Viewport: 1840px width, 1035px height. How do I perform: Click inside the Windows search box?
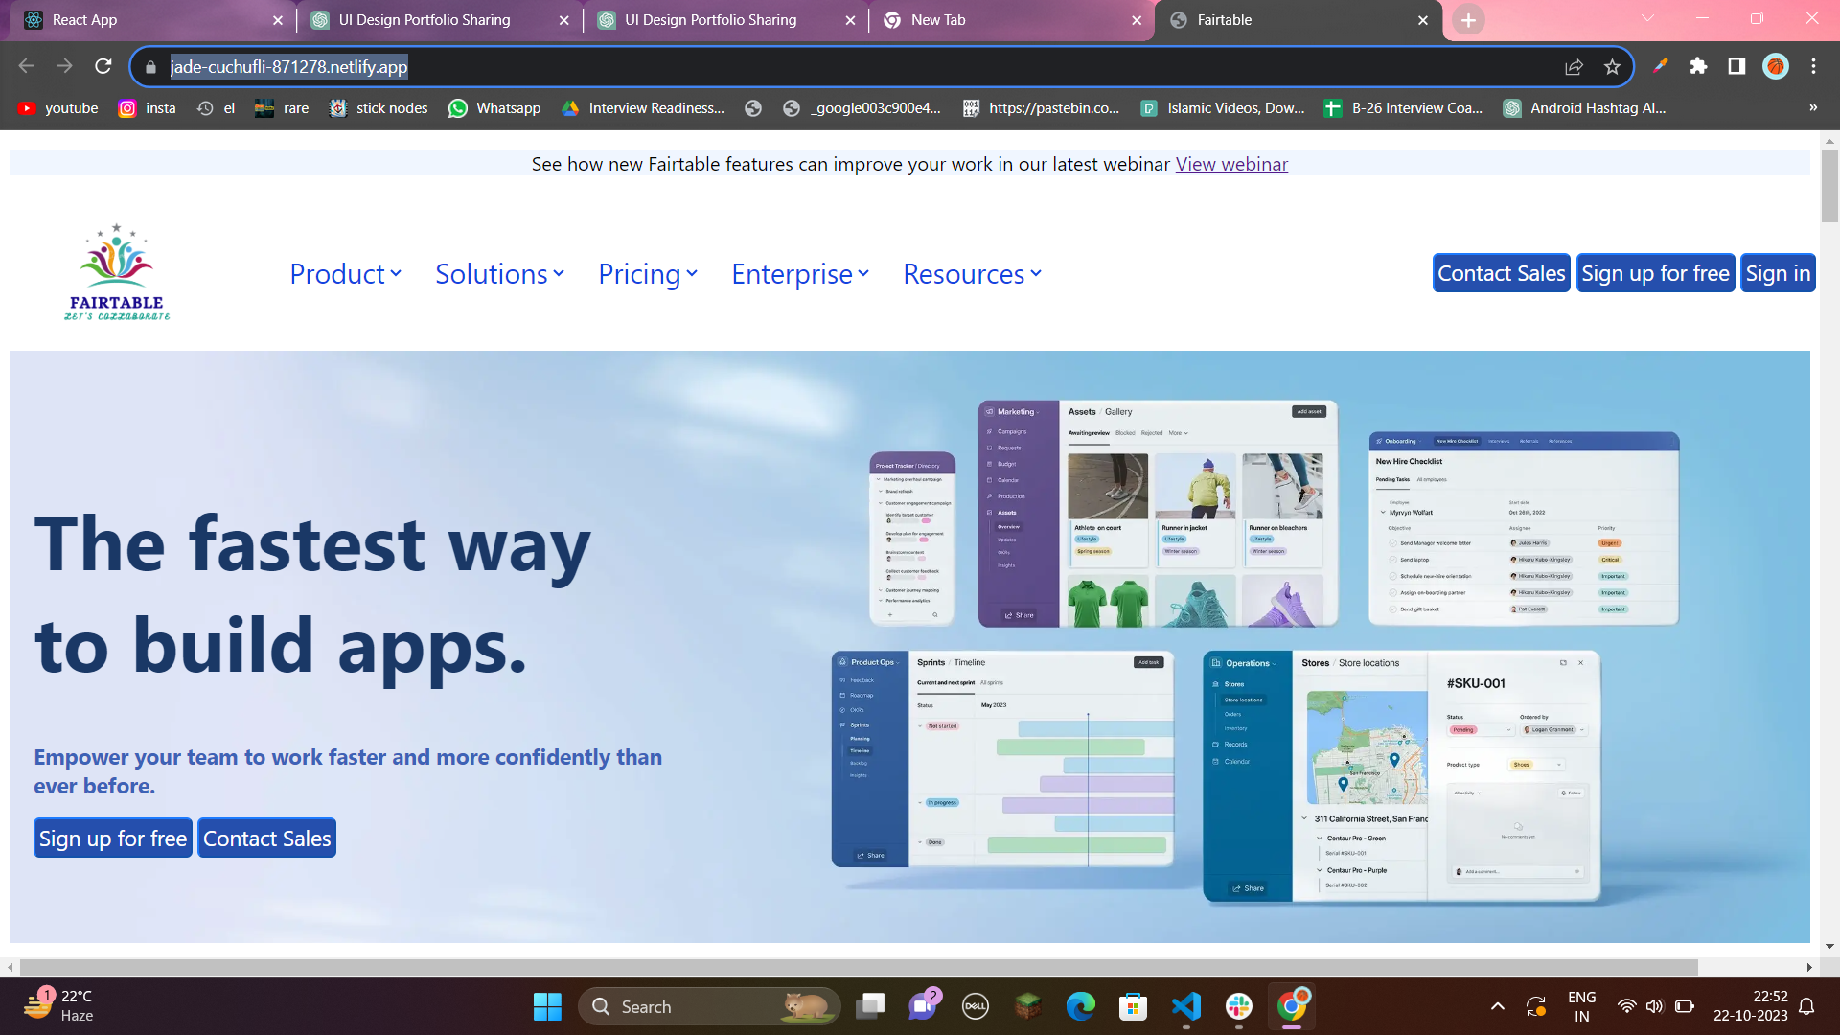pos(709,1006)
